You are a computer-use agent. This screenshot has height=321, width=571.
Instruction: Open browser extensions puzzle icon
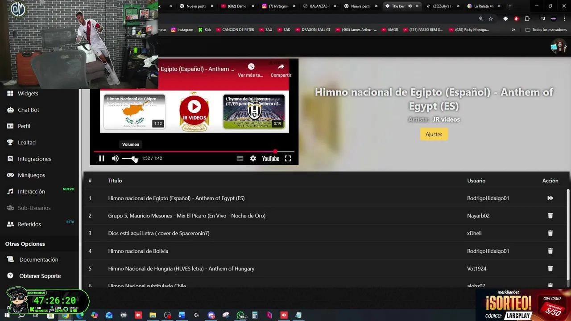527,19
